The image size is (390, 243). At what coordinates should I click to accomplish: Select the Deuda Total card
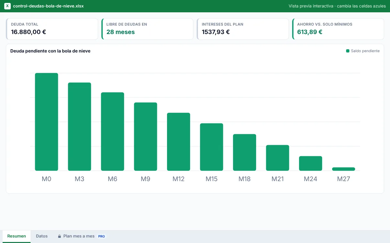click(x=52, y=29)
